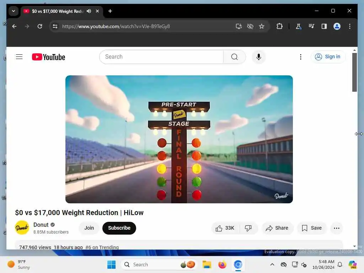Click the network status tray icon
The width and height of the screenshot is (364, 273).
click(295, 264)
